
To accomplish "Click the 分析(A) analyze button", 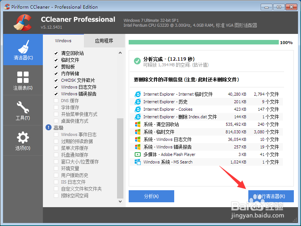I will click(151, 196).
